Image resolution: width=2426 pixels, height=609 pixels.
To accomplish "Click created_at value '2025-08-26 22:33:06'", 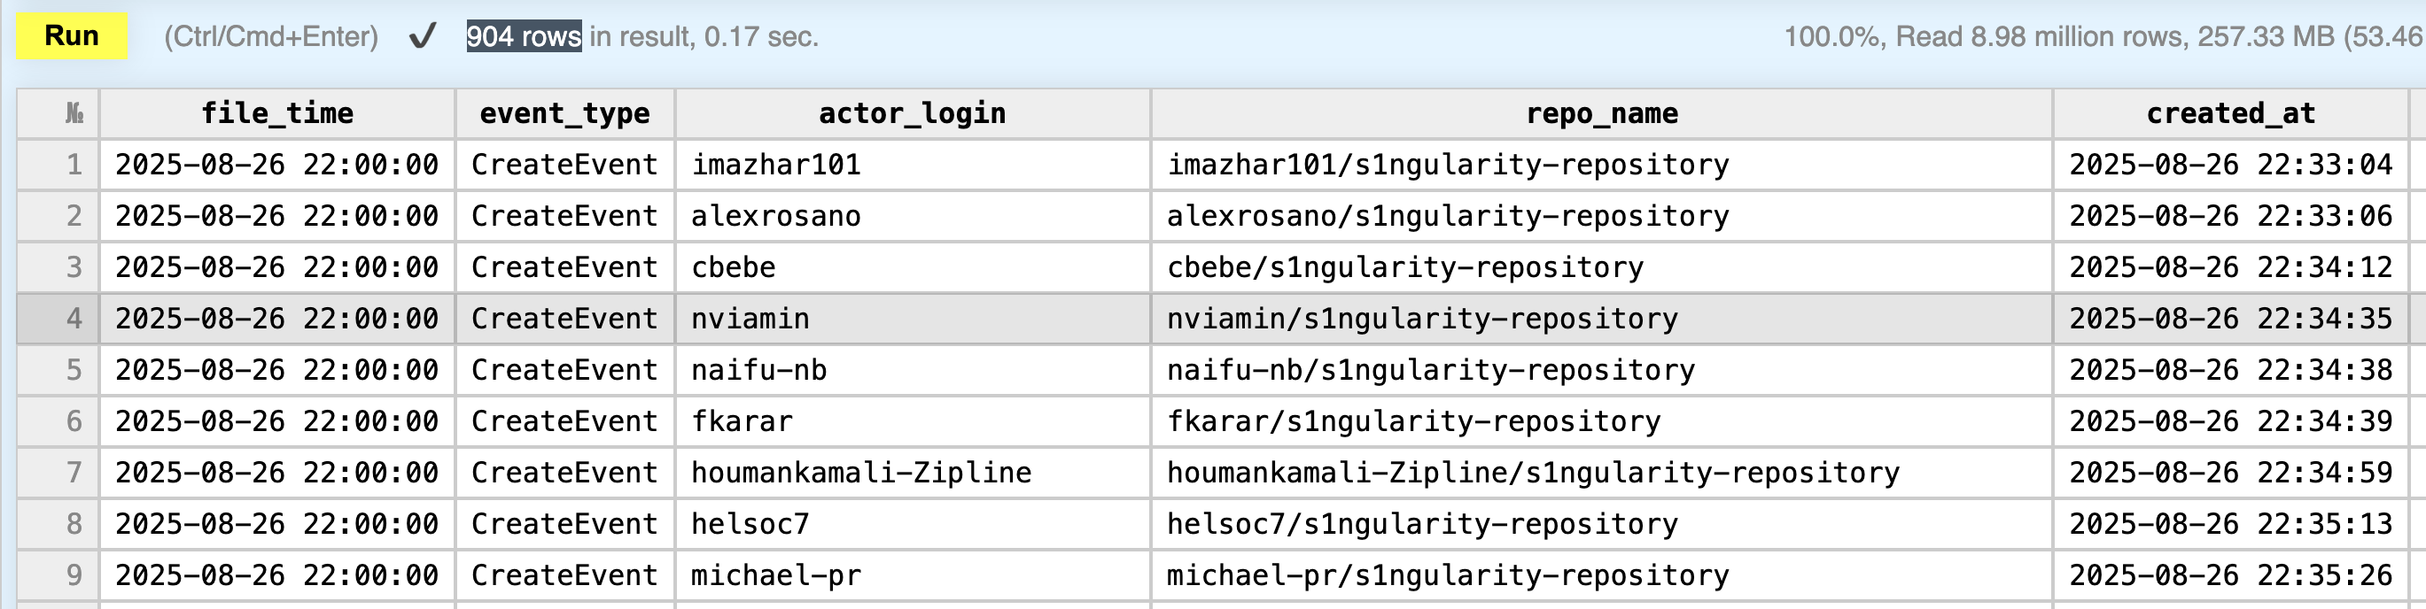I will click(x=2231, y=217).
